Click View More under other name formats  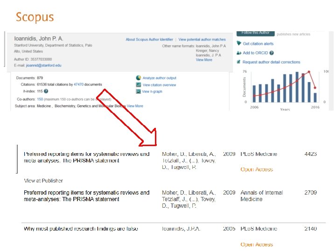click(204, 60)
